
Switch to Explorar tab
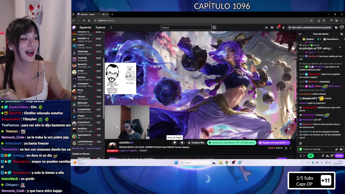[x=101, y=27]
